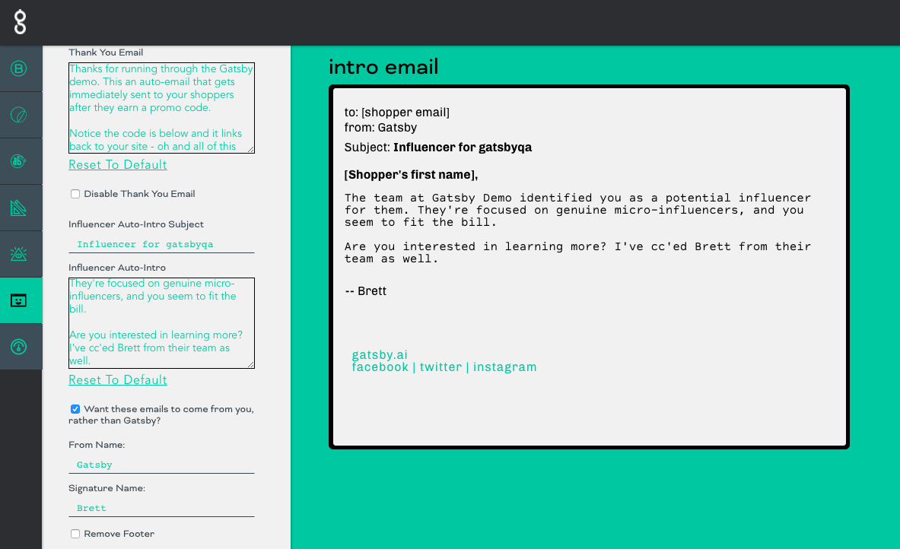The width and height of the screenshot is (900, 549).
Task: Open the gatsby.ai link in the preview
Action: [x=380, y=354]
